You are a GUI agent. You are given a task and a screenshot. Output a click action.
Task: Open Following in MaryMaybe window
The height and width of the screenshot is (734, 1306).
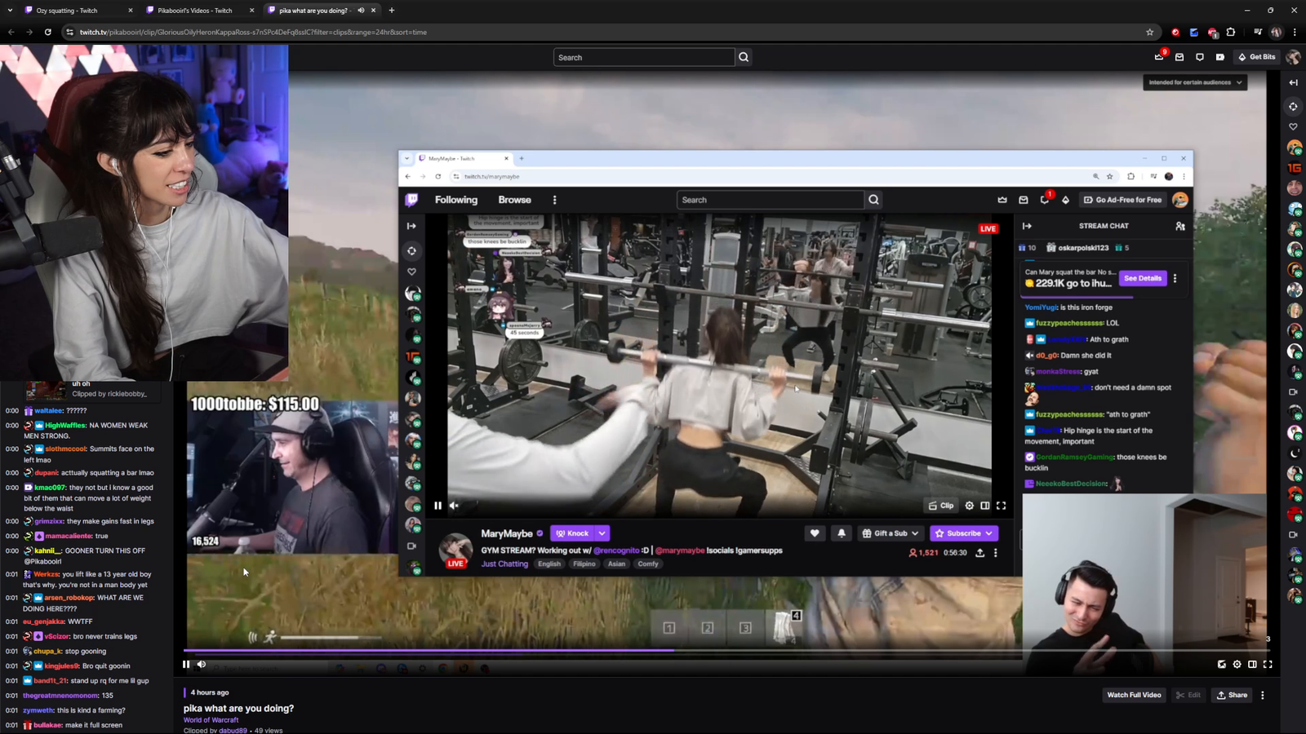click(456, 200)
